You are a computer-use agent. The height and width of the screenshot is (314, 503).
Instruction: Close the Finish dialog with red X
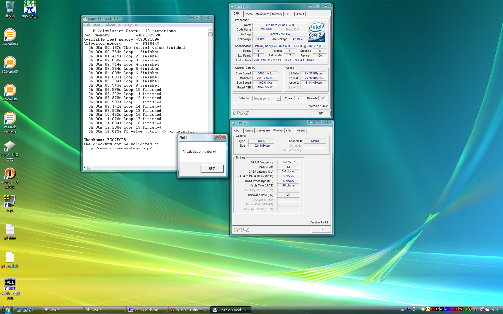tap(220, 137)
